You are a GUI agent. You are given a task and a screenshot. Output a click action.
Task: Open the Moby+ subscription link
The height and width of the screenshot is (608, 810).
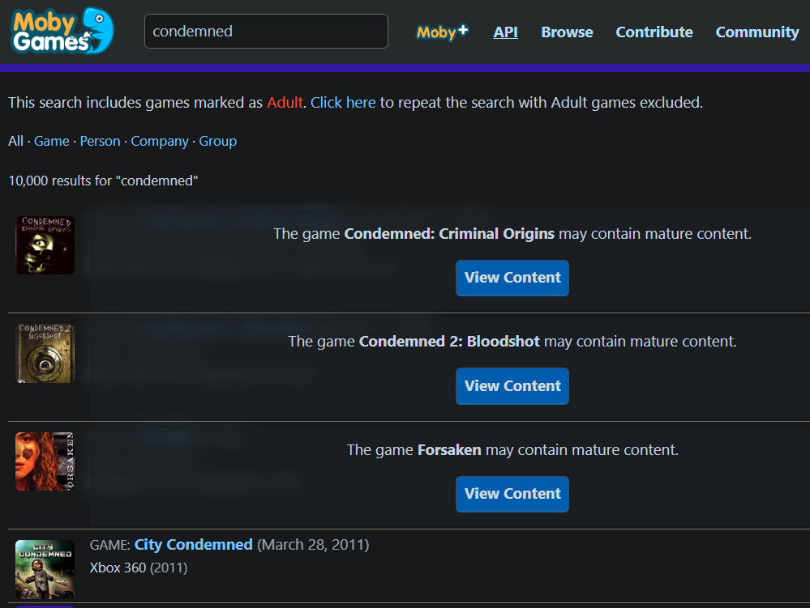click(442, 32)
